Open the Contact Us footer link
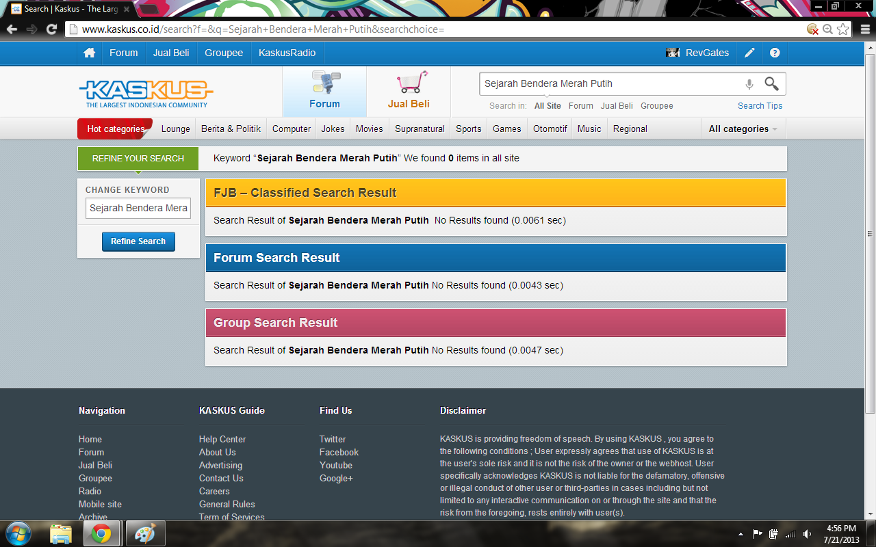This screenshot has height=547, width=876. tap(221, 479)
